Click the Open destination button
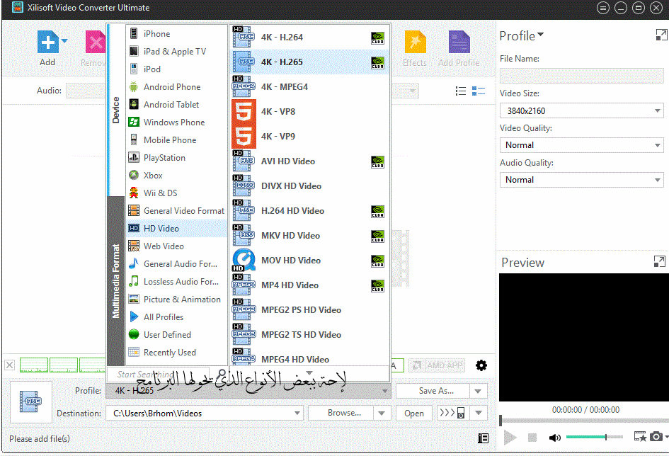 point(414,414)
